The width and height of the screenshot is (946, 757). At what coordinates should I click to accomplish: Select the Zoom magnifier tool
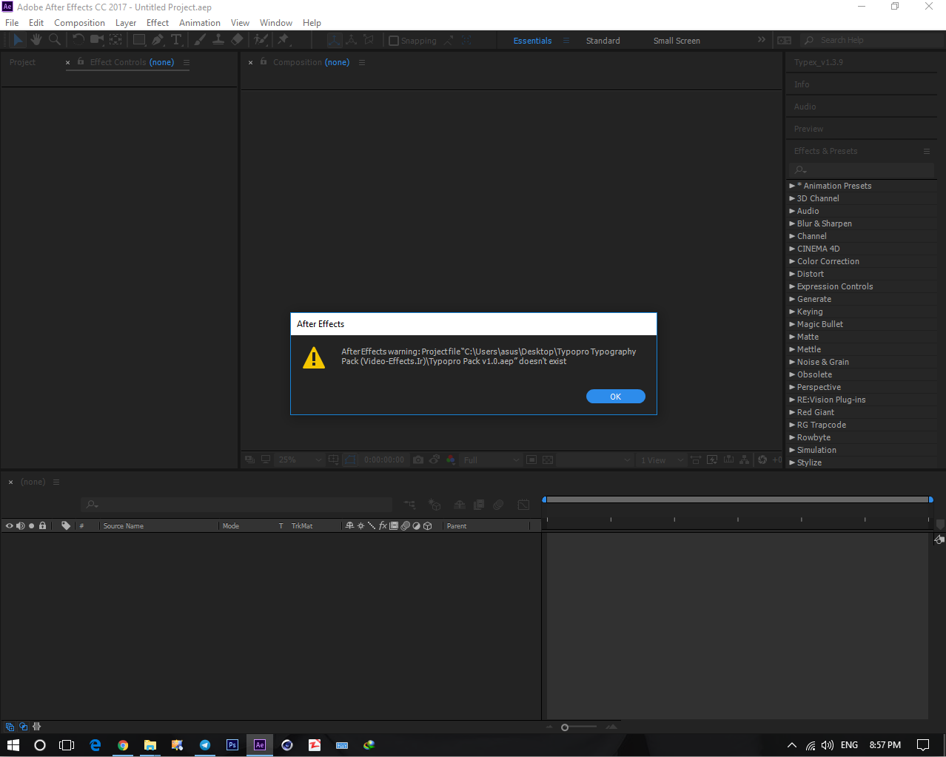click(54, 40)
